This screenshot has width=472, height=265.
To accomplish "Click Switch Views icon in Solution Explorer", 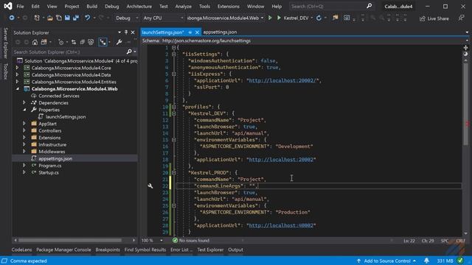I will pyautogui.click(x=44, y=42).
